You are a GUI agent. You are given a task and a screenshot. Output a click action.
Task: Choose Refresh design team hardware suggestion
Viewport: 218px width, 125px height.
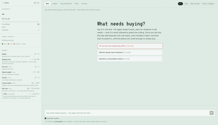tap(130, 52)
